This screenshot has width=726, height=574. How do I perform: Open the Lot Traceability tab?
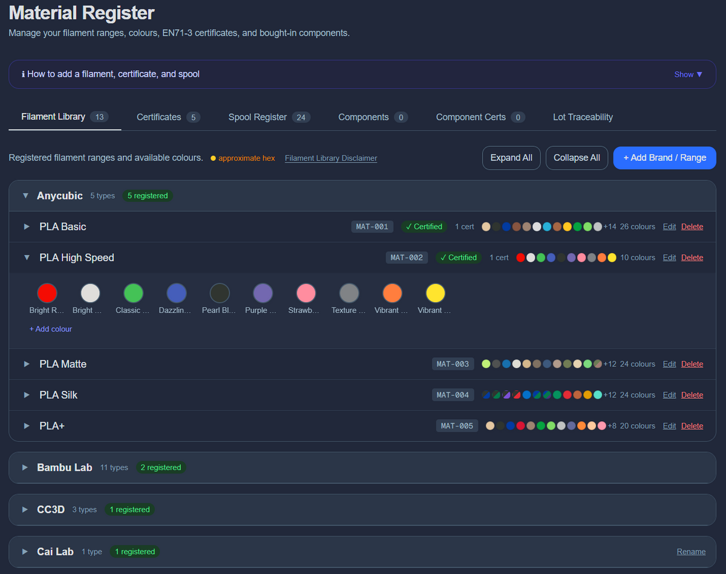[583, 117]
